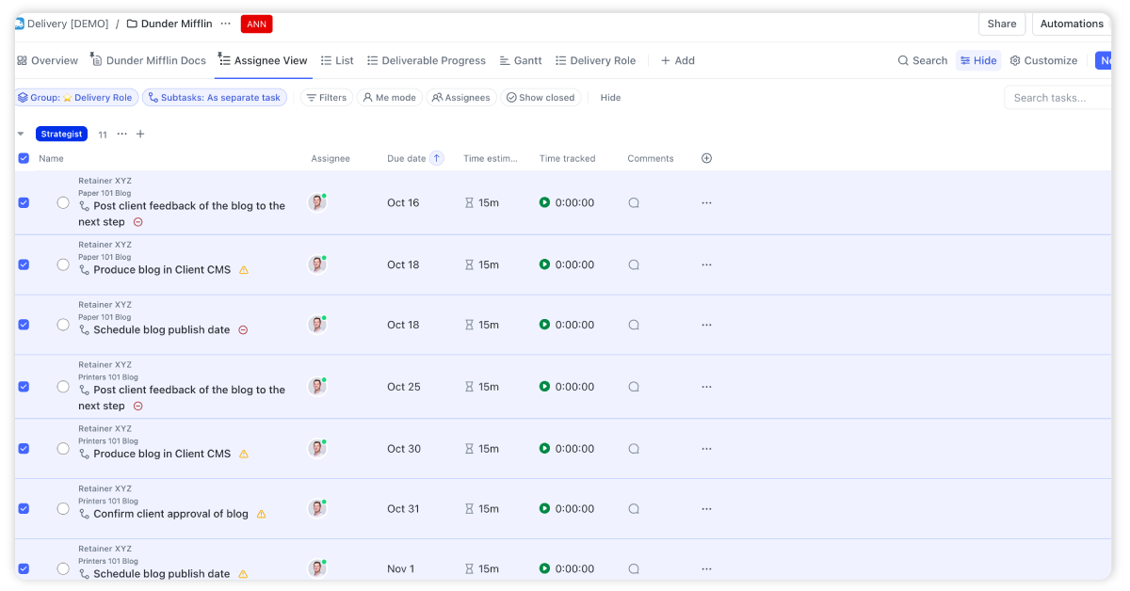Open row options via ellipsis on the Oct 16 task
The image size is (1130, 591).
pos(706,202)
